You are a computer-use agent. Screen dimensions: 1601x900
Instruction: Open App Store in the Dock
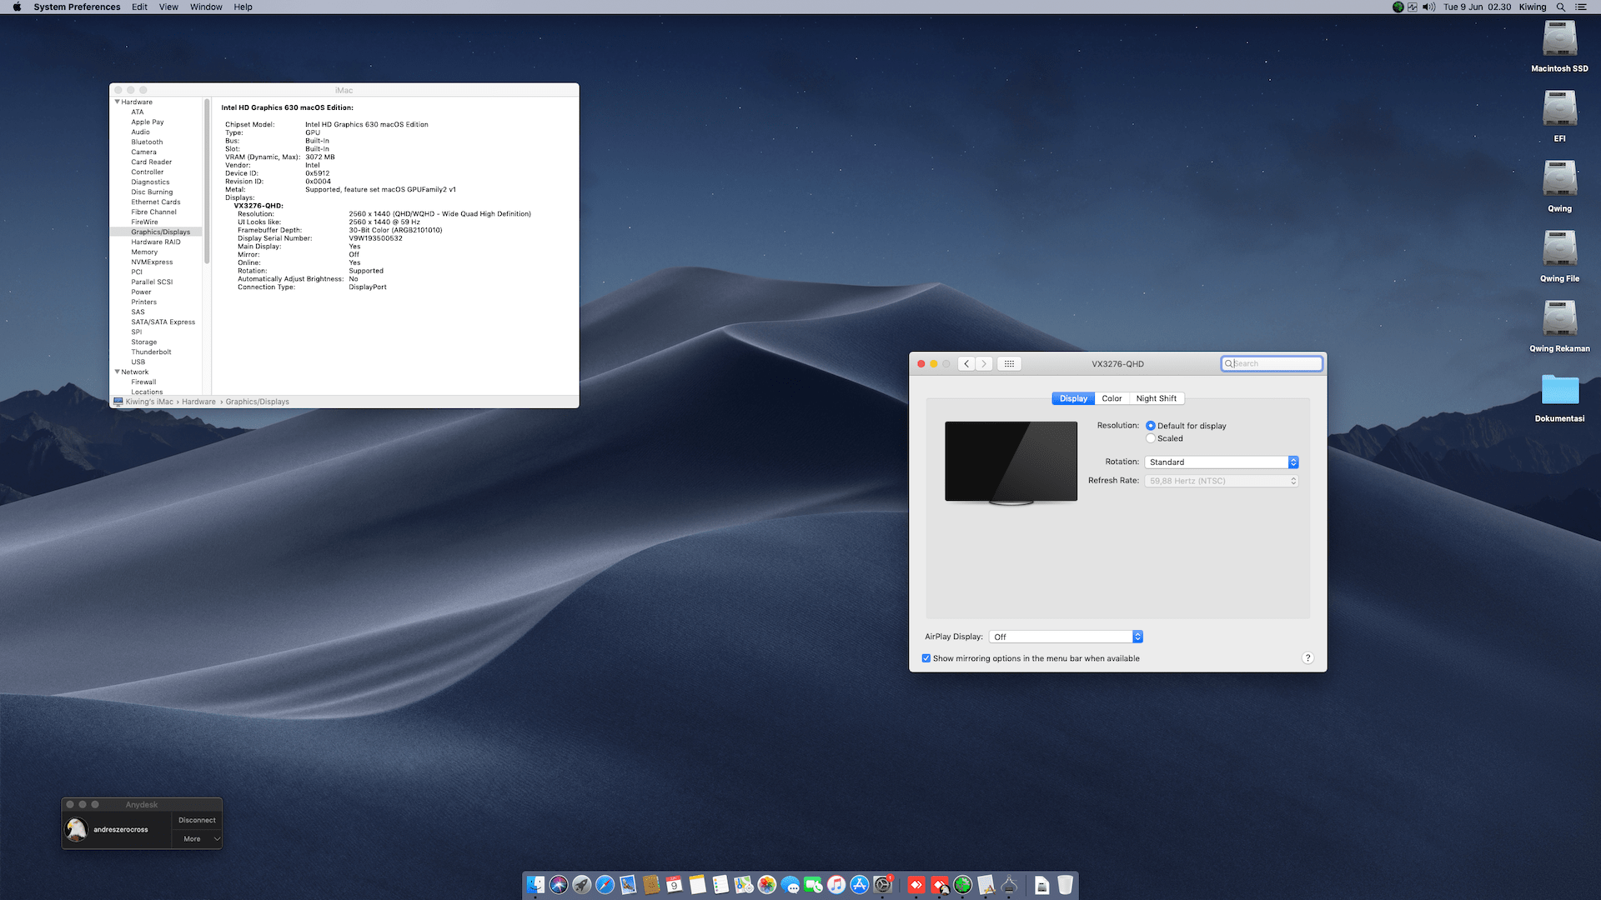point(860,885)
